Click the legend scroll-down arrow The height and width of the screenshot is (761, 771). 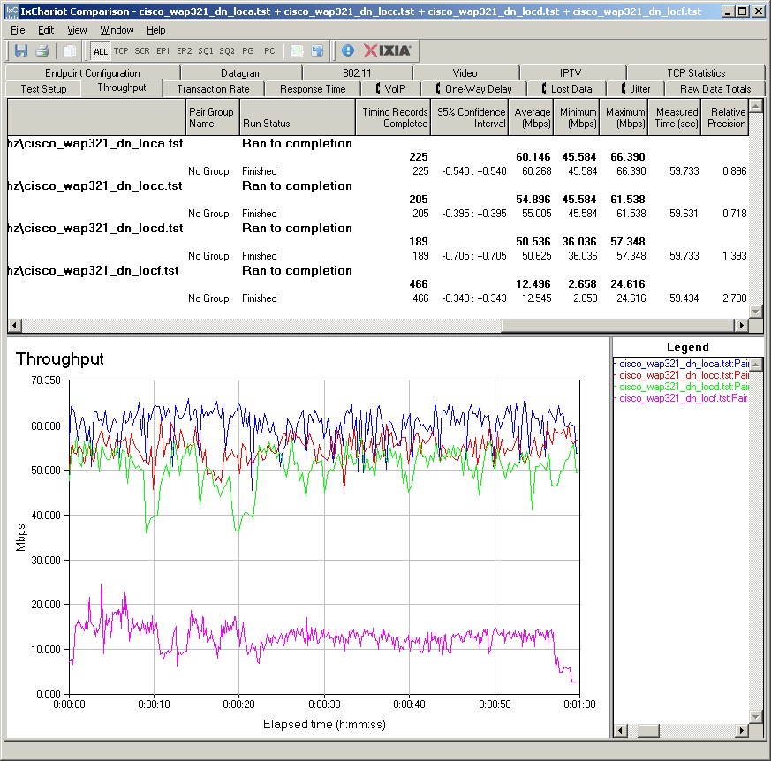(756, 717)
